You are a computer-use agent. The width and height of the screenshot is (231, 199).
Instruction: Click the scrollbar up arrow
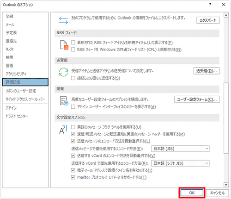click(x=226, y=15)
